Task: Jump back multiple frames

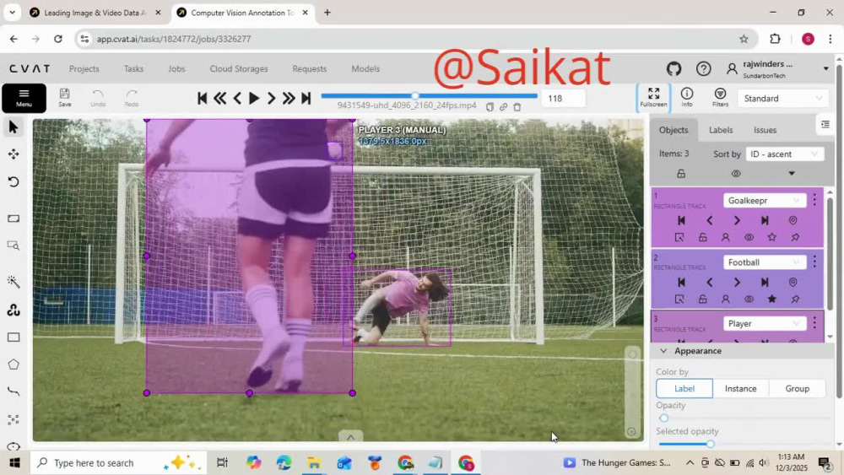Action: (x=219, y=98)
